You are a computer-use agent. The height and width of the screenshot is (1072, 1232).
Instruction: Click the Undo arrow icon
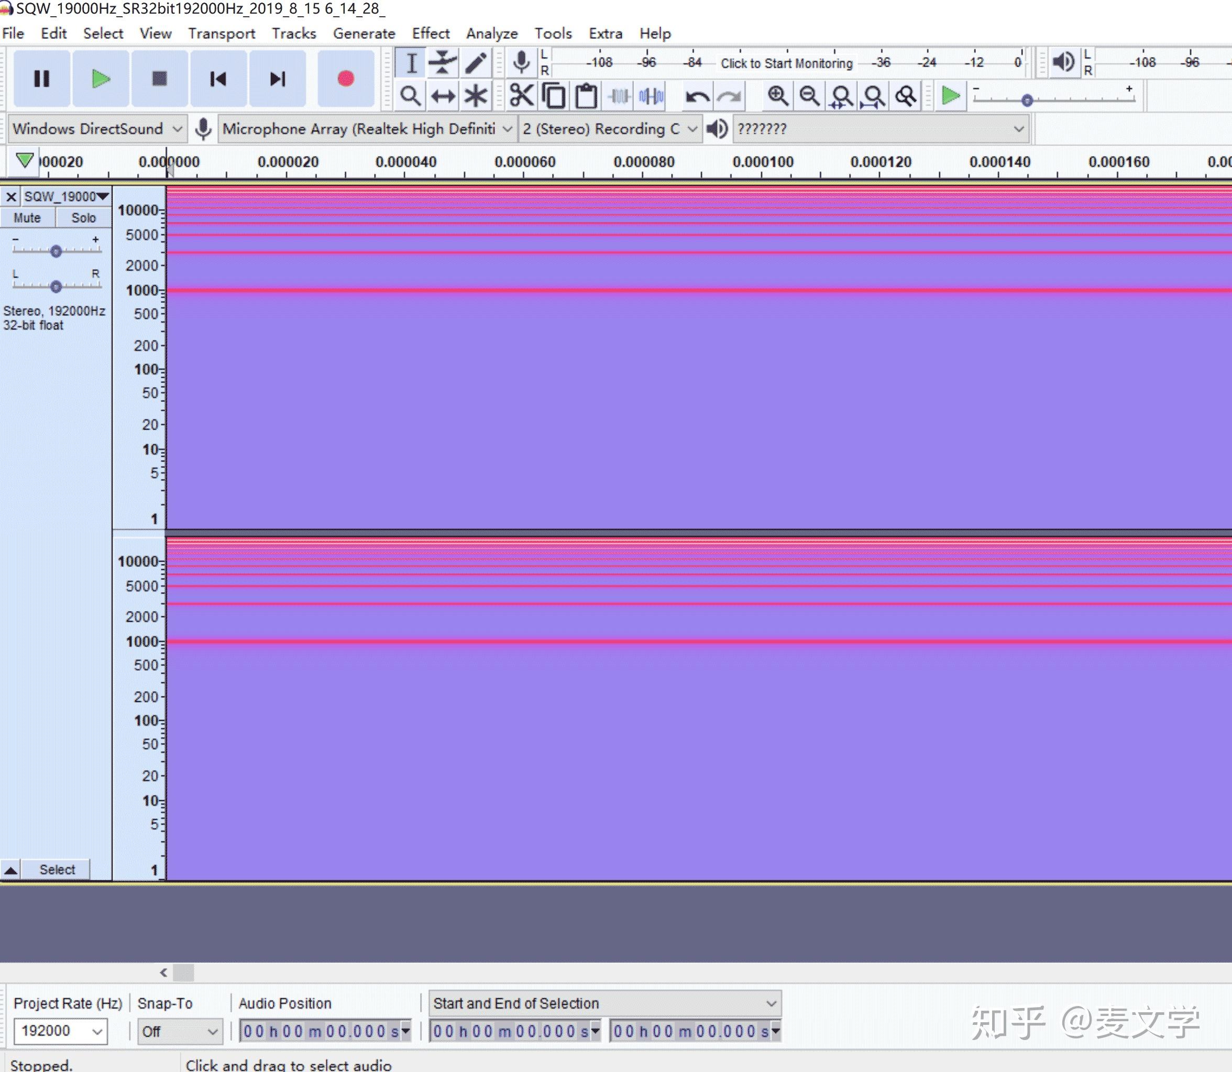(x=697, y=96)
